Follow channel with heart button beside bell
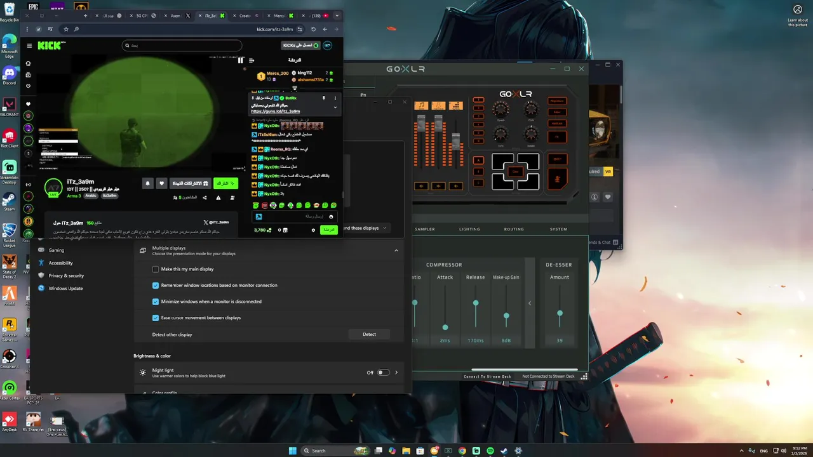Viewport: 813px width, 457px height. (x=161, y=183)
